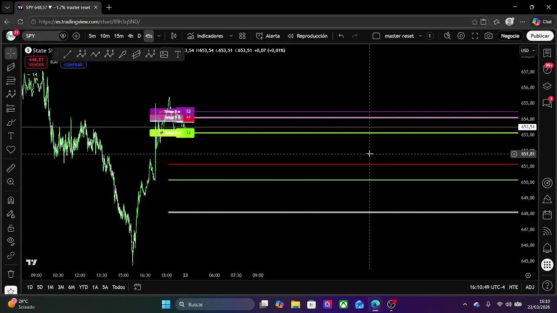
Task: Toggle ADJ adjusted data button
Action: [530, 287]
